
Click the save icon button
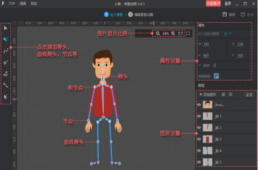pos(224,14)
